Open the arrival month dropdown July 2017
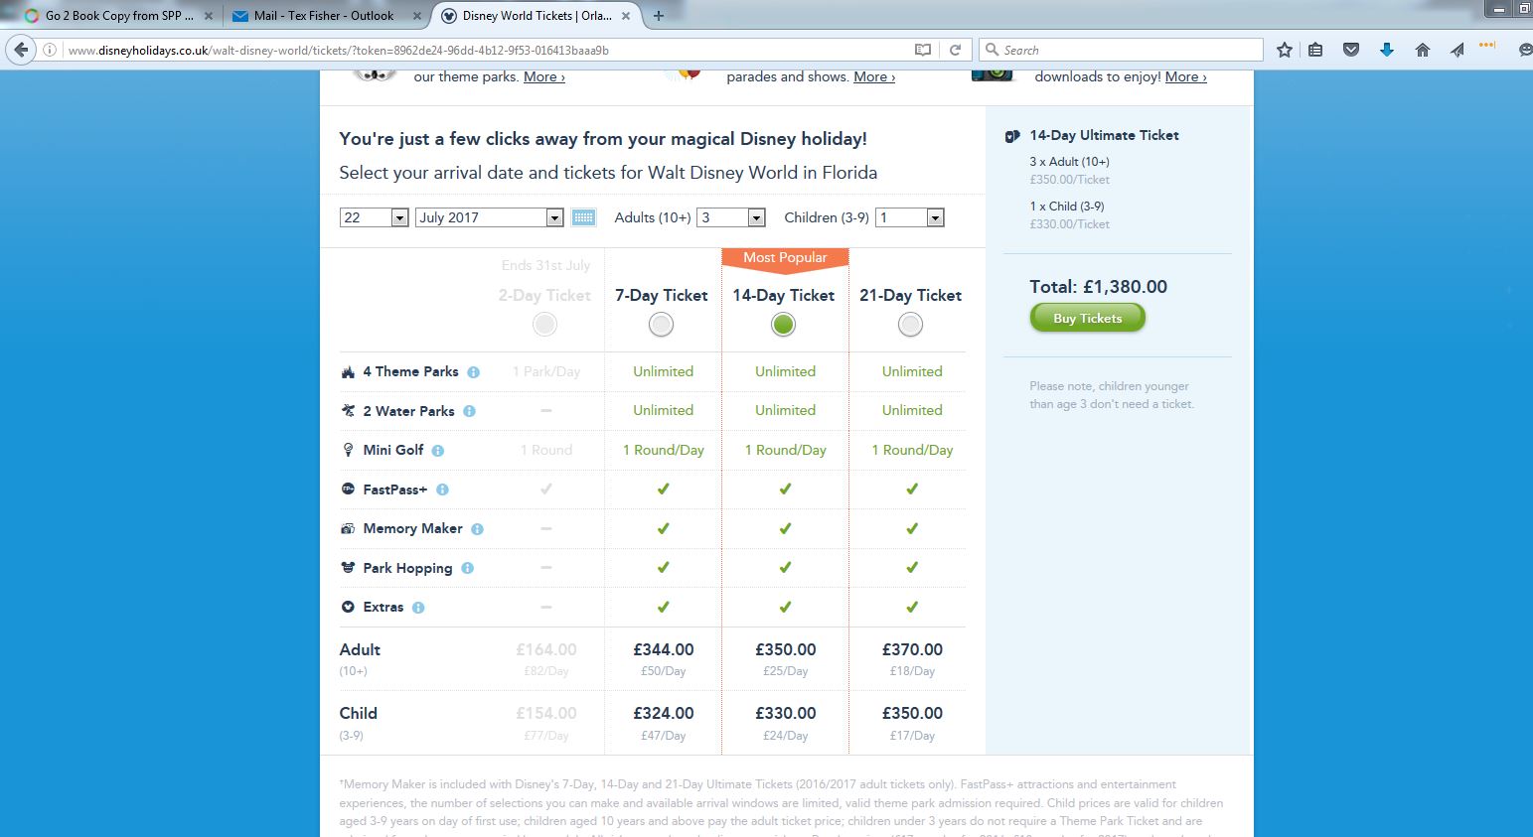 pyautogui.click(x=491, y=217)
